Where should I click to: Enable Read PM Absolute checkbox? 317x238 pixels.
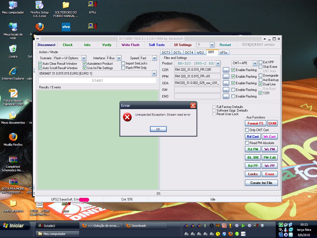point(247,143)
